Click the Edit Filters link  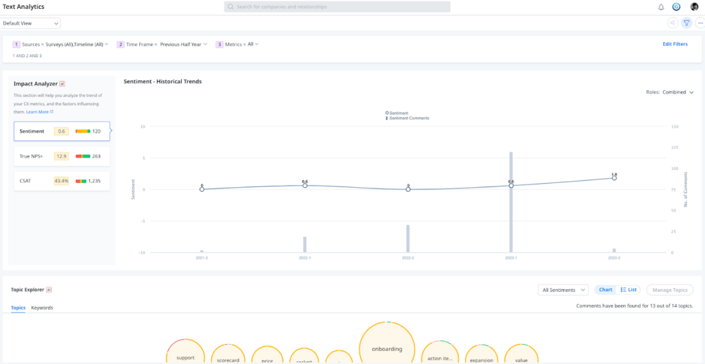tap(675, 44)
